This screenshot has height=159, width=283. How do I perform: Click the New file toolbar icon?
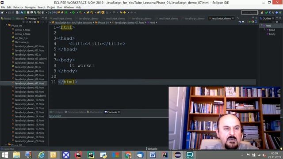[3, 12]
